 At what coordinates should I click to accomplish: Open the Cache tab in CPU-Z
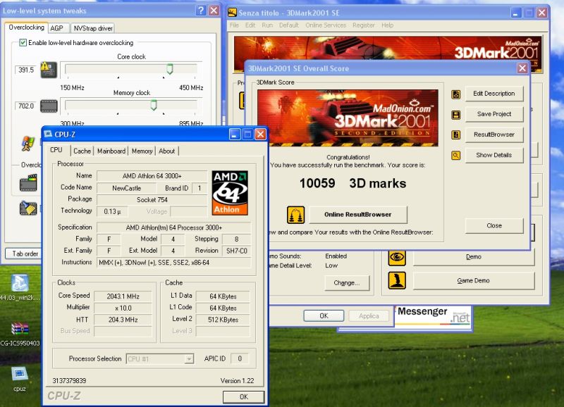click(82, 151)
